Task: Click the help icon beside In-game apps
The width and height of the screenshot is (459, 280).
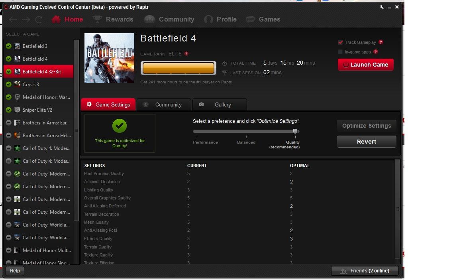Action: point(376,52)
